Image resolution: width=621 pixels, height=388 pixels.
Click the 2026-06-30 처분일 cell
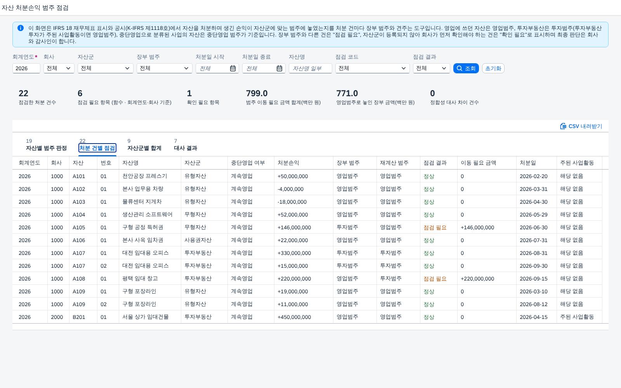point(536,227)
